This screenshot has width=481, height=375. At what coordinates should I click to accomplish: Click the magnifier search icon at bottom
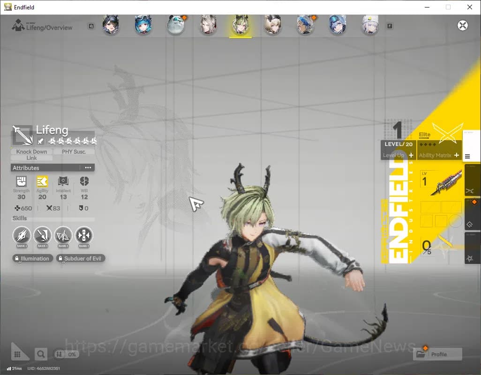(40, 354)
